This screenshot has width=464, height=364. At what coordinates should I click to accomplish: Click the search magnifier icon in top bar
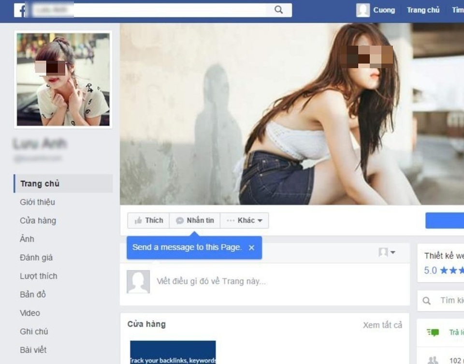(x=278, y=10)
